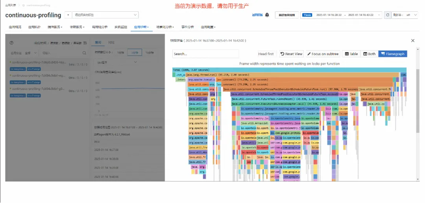
Task: Select the 查询 query tab
Action: [x=98, y=42]
